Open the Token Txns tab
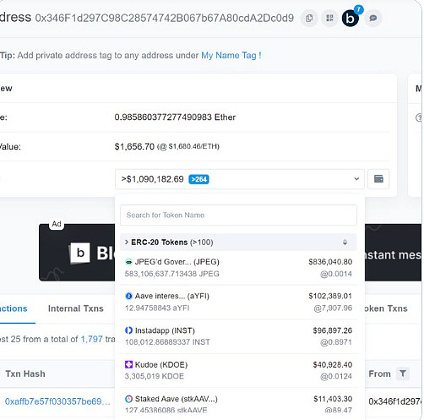 point(386,308)
